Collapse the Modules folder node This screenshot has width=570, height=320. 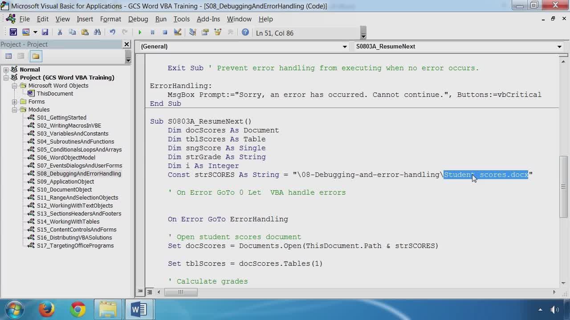15,110
